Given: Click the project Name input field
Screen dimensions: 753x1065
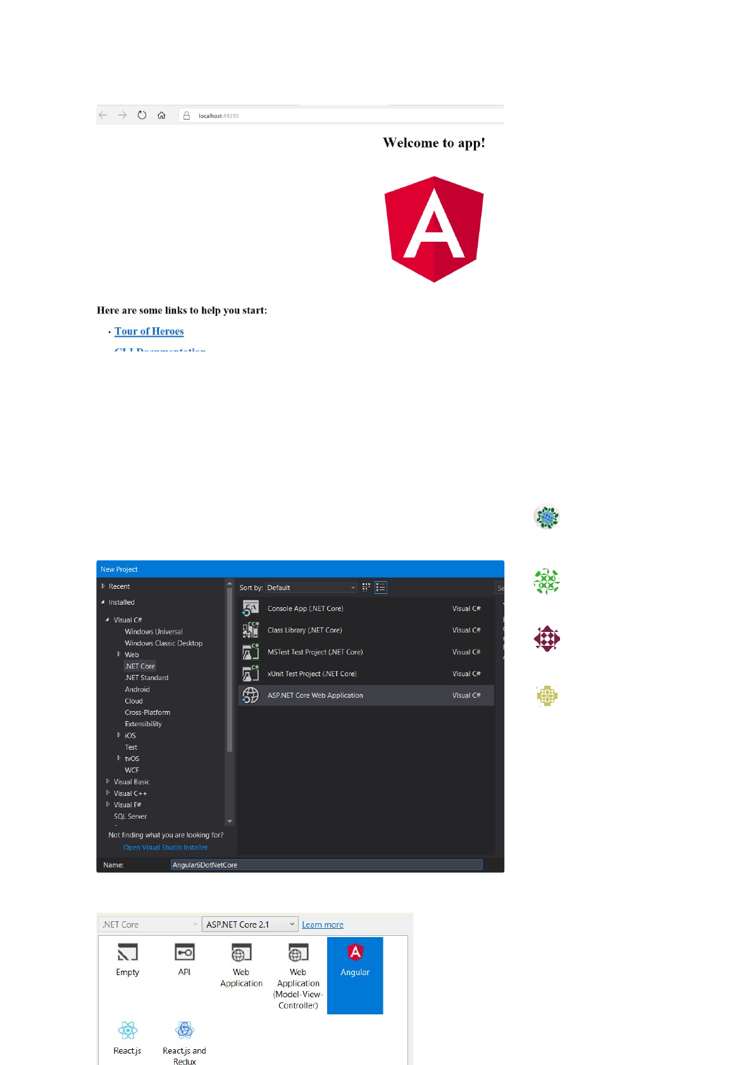Looking at the screenshot, I should click(327, 865).
